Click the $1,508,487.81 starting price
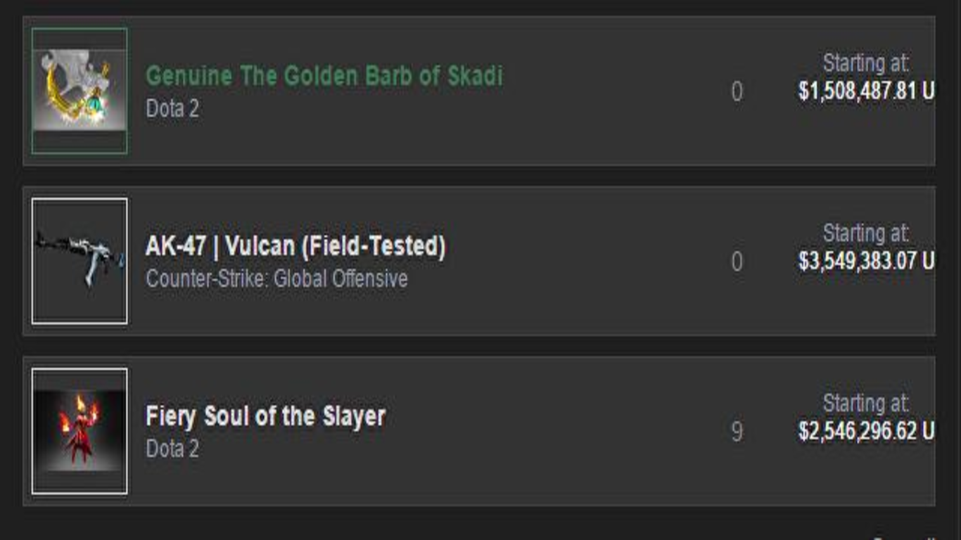The height and width of the screenshot is (540, 961). tap(867, 91)
